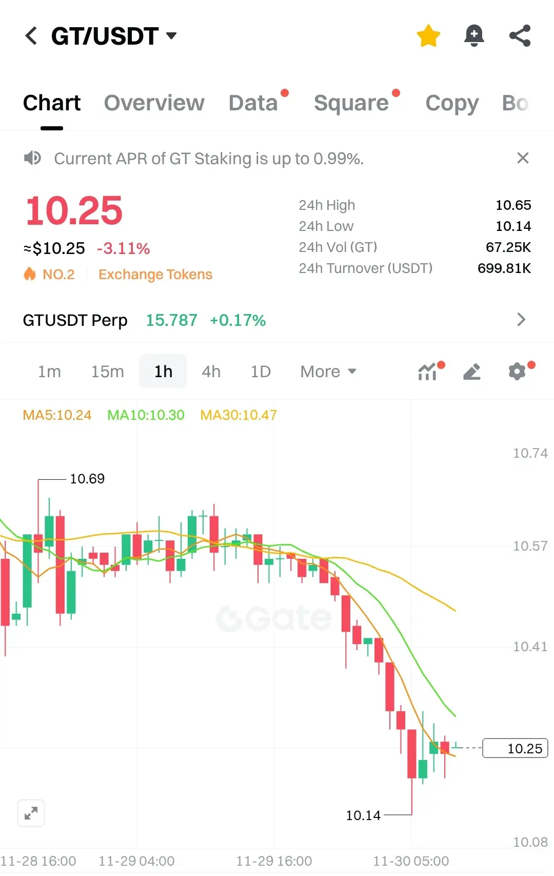
Task: Open the Exchange Tokens category link
Action: (x=155, y=275)
